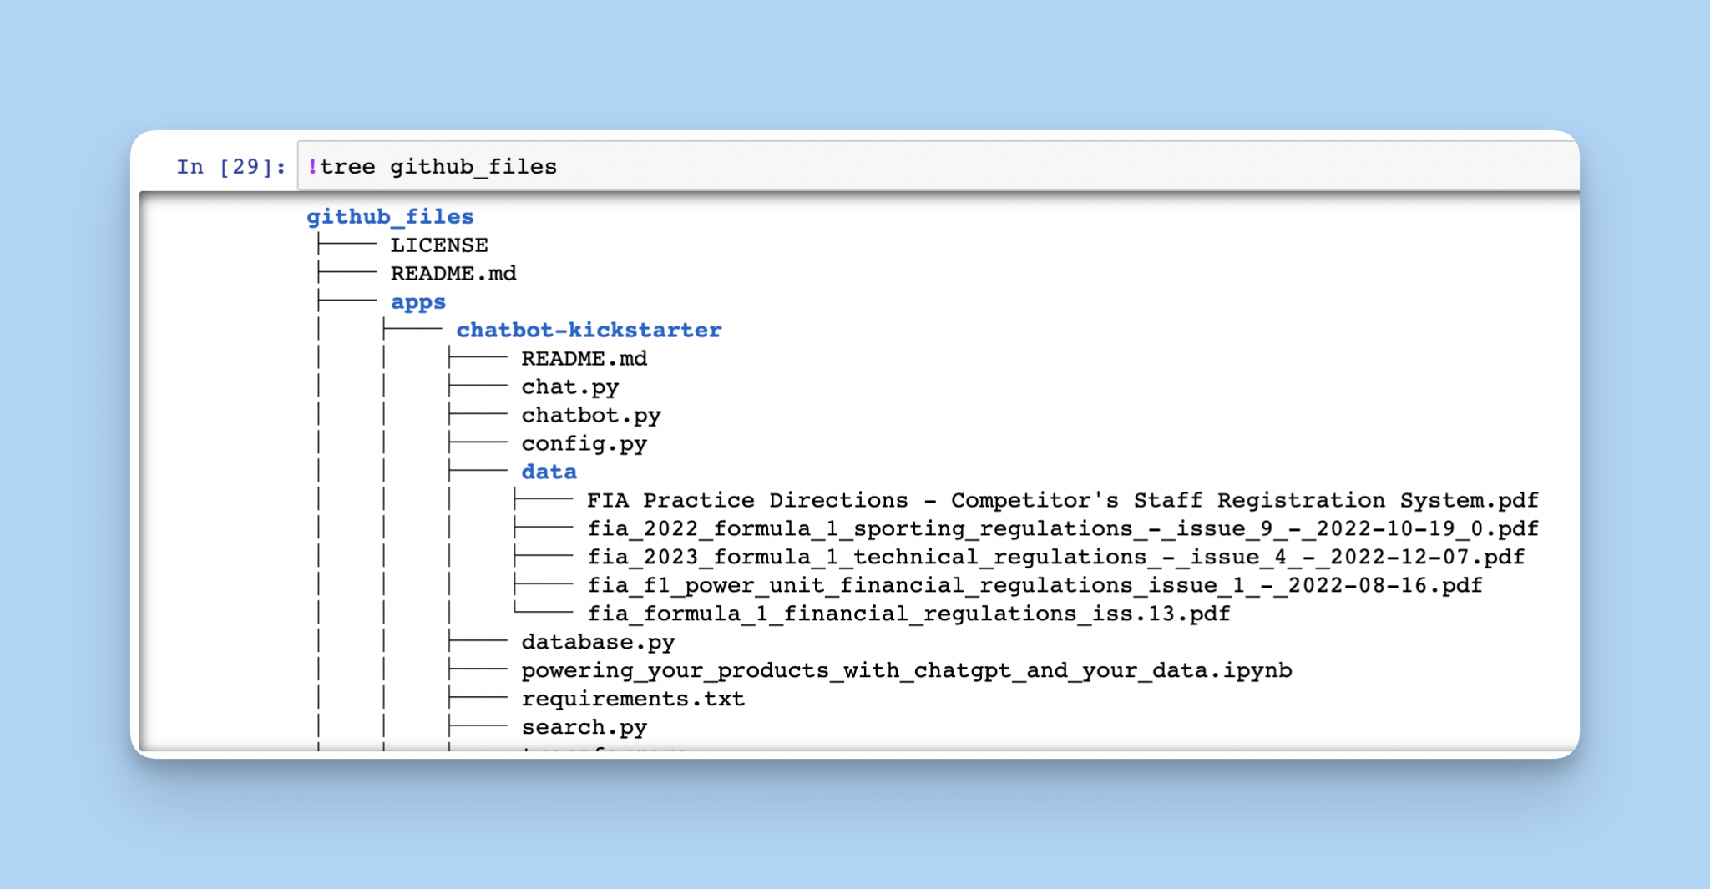Screen dimensions: 1710x889
Task: Click the fia_formula_1_financial_regulations_iss.13.pdf entry
Action: [908, 614]
